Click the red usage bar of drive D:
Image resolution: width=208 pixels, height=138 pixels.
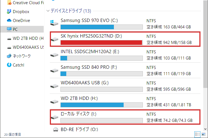click(101, 43)
